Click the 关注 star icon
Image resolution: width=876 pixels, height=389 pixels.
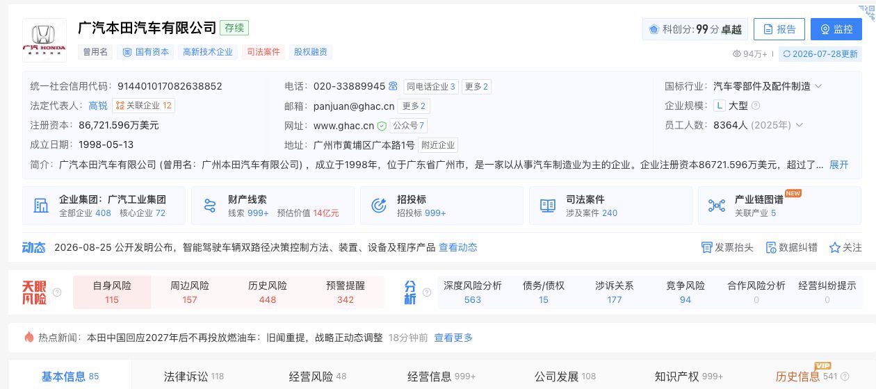(834, 247)
